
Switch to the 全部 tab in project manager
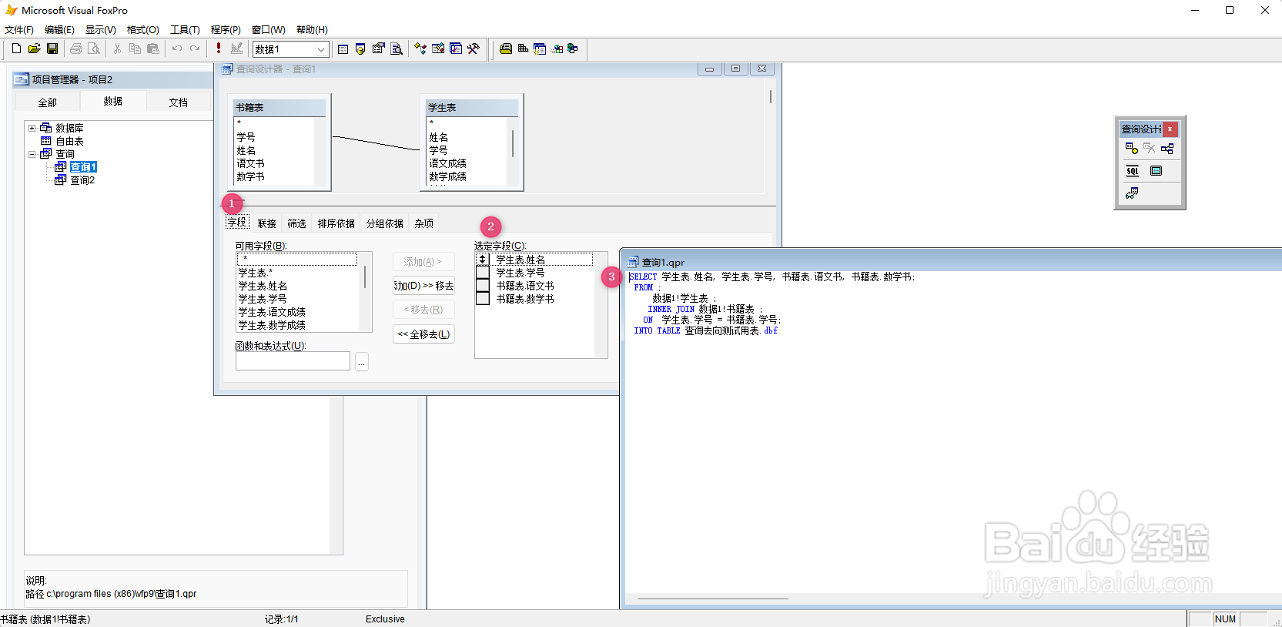[x=47, y=102]
